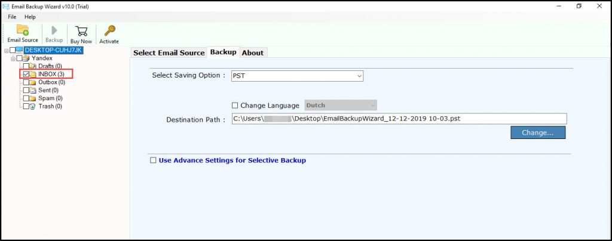This screenshot has height=241, width=612.
Task: Check Use Advance Settings for Selective Backup
Action: [x=153, y=160]
